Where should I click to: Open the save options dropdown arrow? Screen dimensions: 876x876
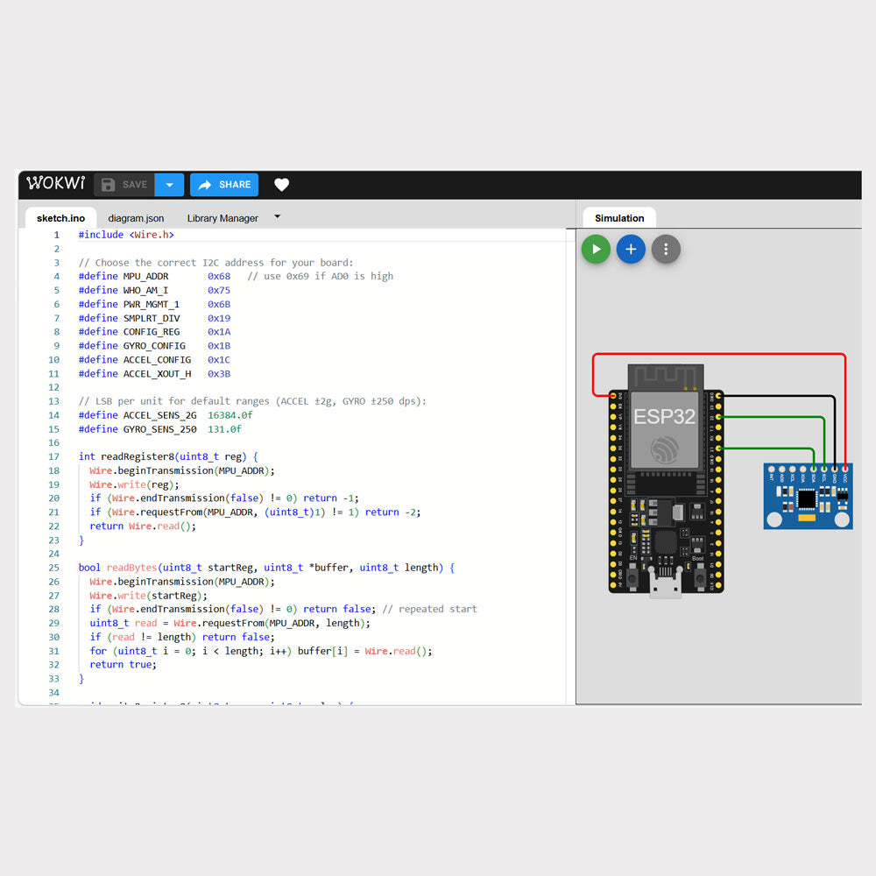tap(169, 185)
